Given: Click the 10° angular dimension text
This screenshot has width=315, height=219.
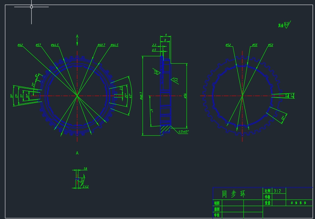Looking at the screenshot, I should coord(27,96).
